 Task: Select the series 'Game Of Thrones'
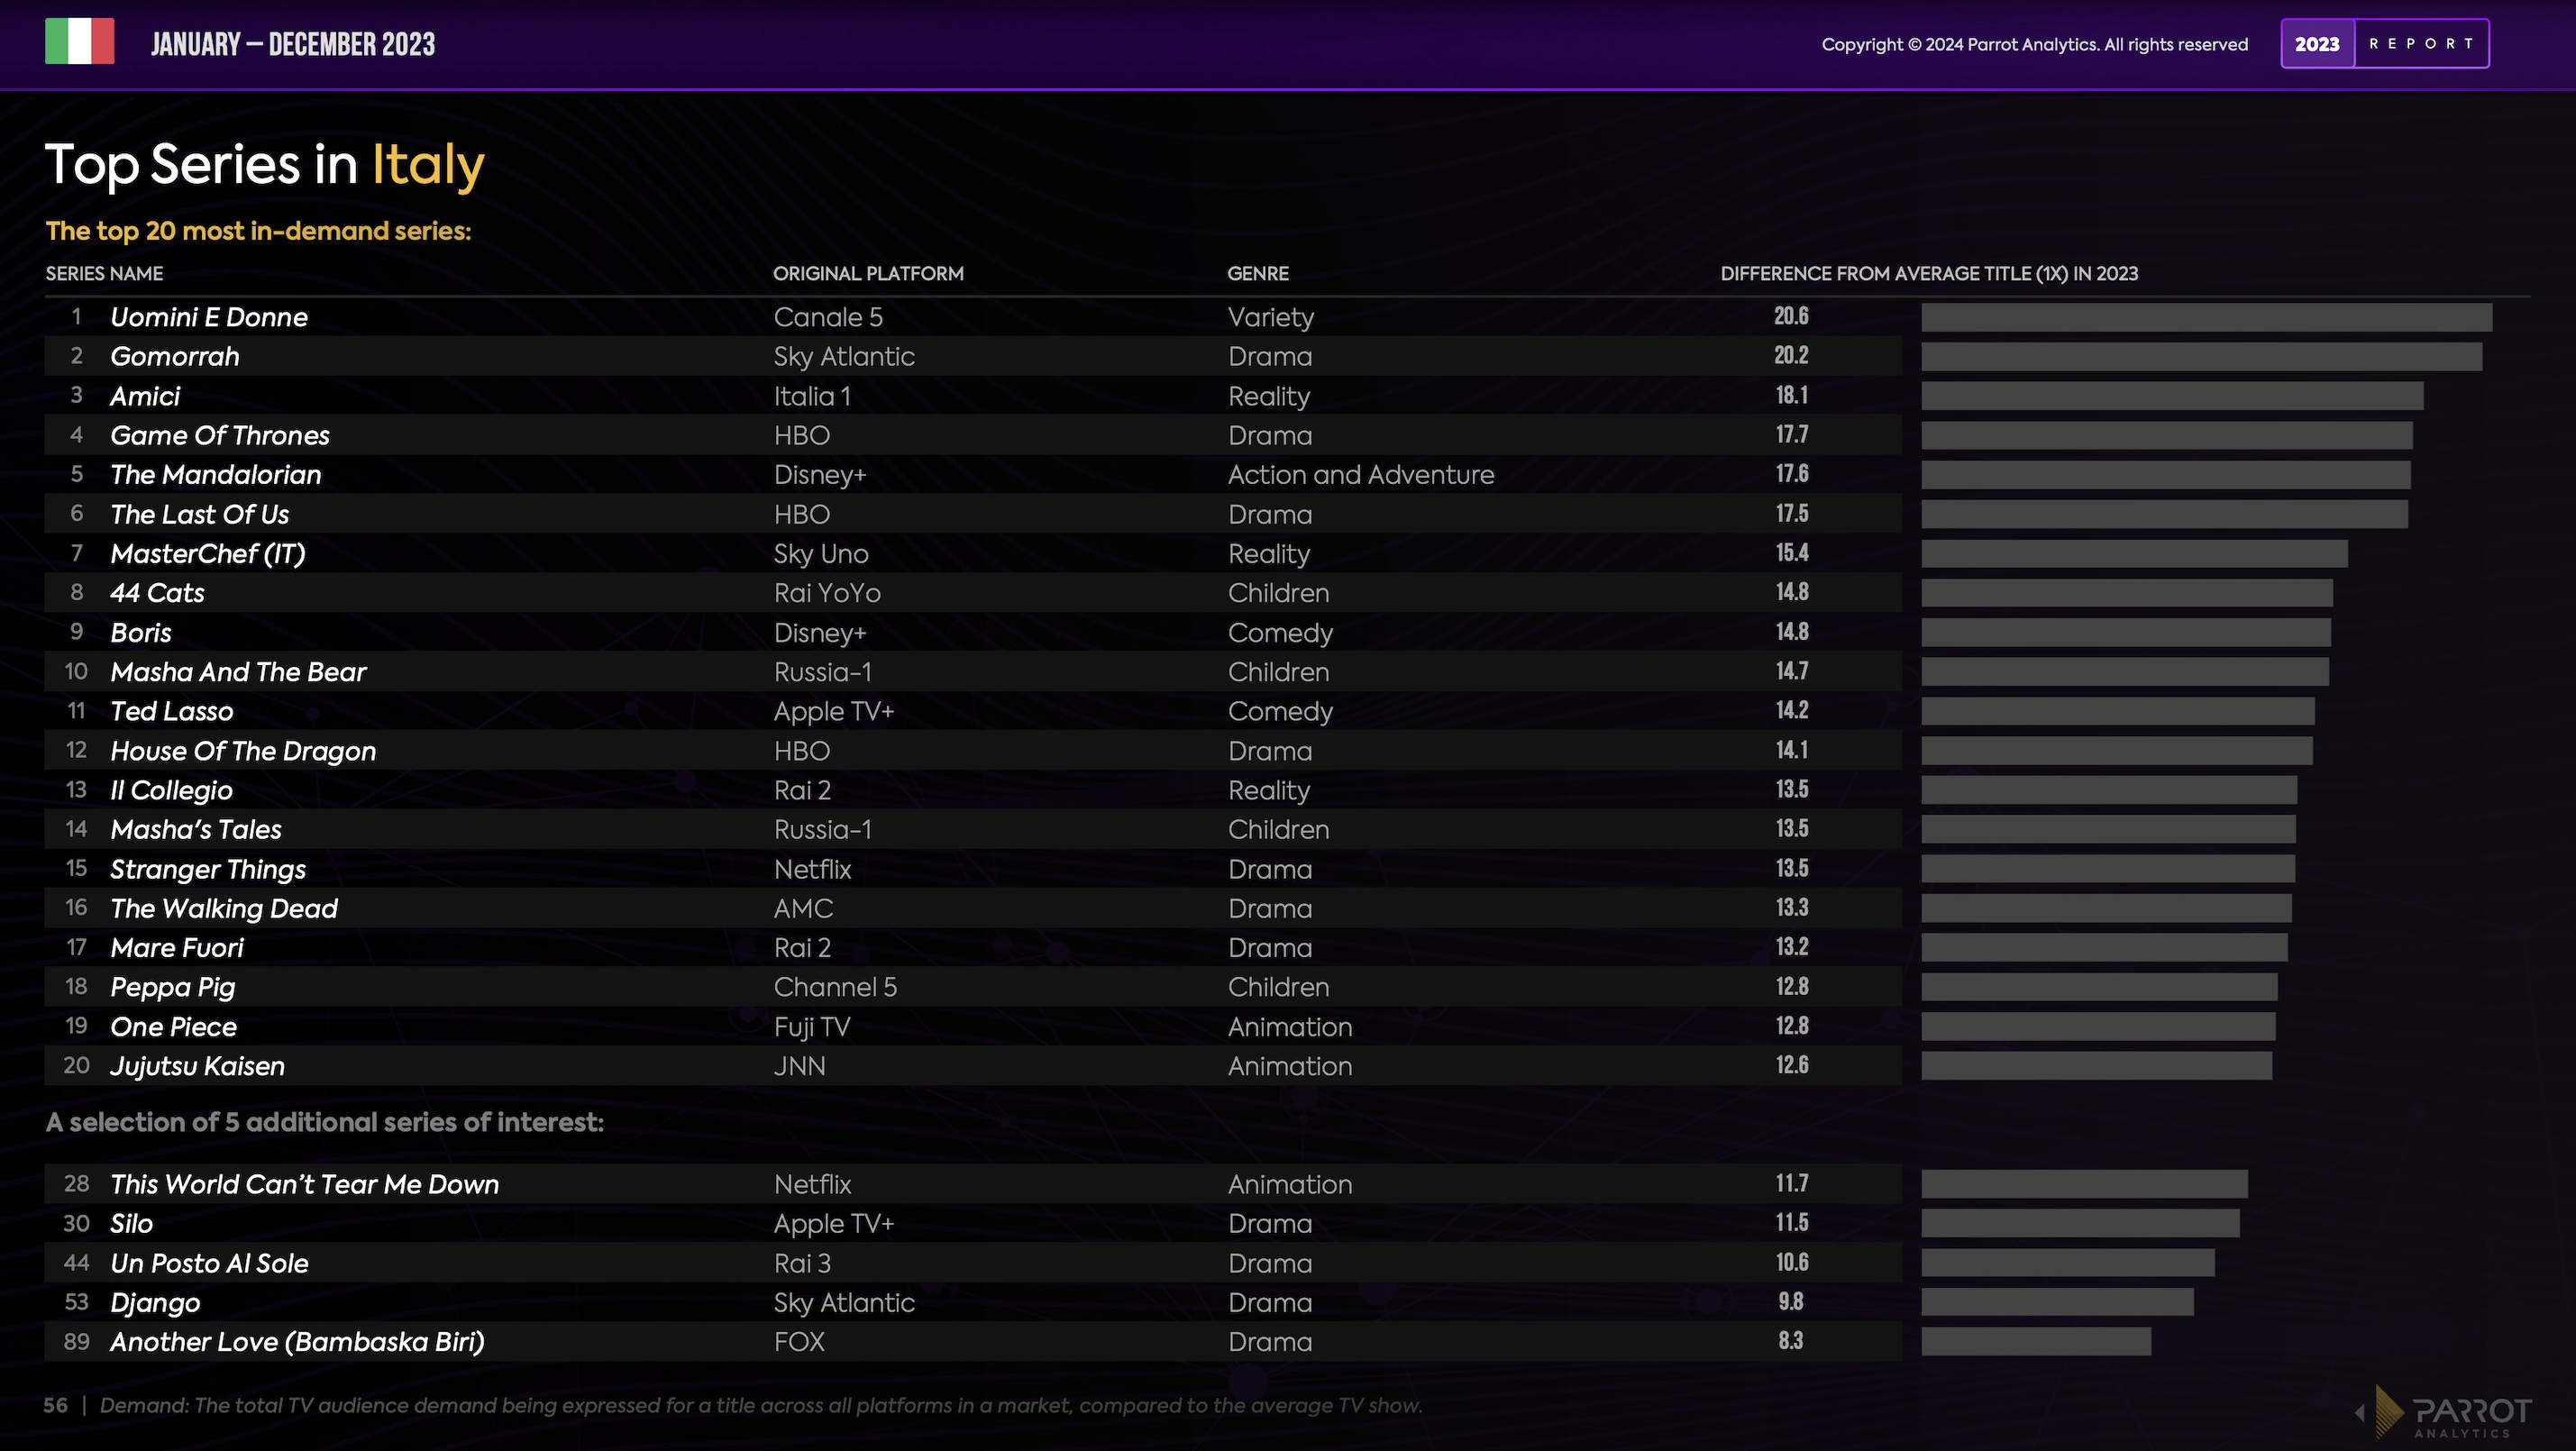[x=220, y=435]
